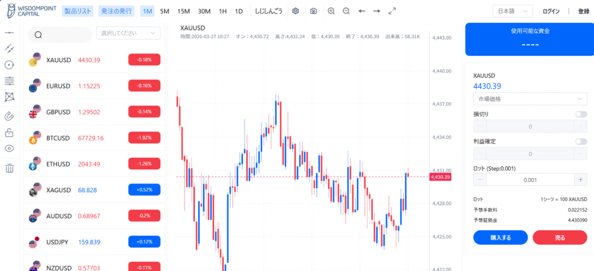Click the trash delete drawings icon

click(x=9, y=168)
